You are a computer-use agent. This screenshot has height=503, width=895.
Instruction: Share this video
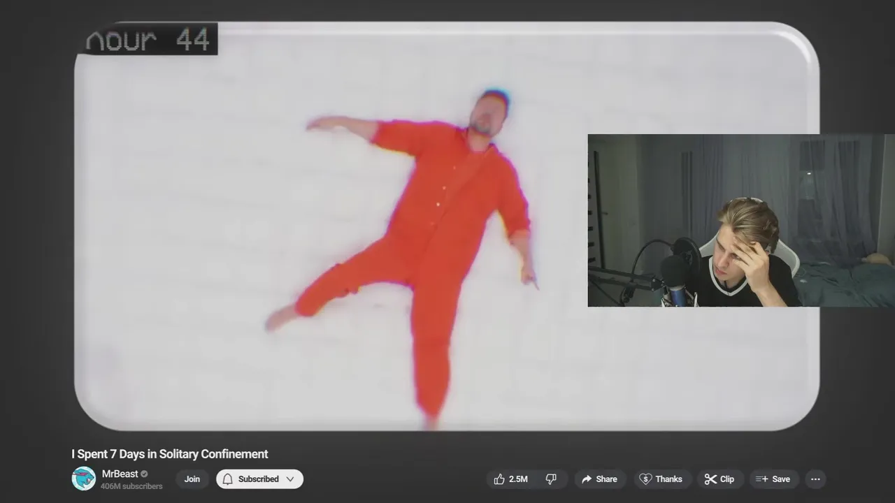pos(599,479)
